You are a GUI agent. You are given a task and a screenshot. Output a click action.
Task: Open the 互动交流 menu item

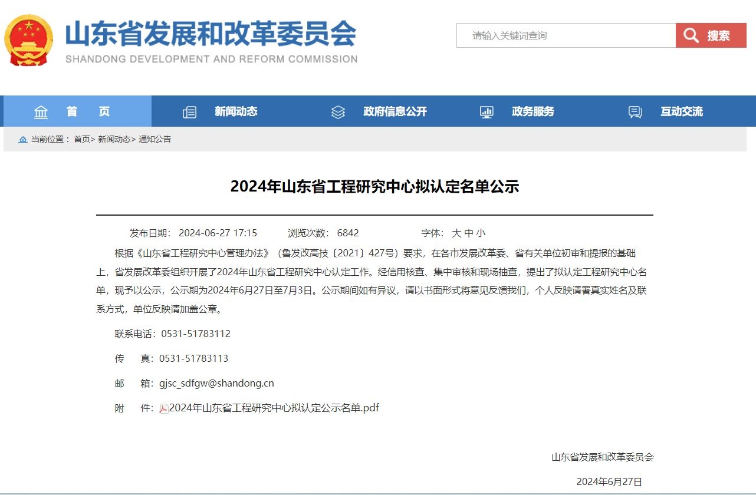point(682,111)
